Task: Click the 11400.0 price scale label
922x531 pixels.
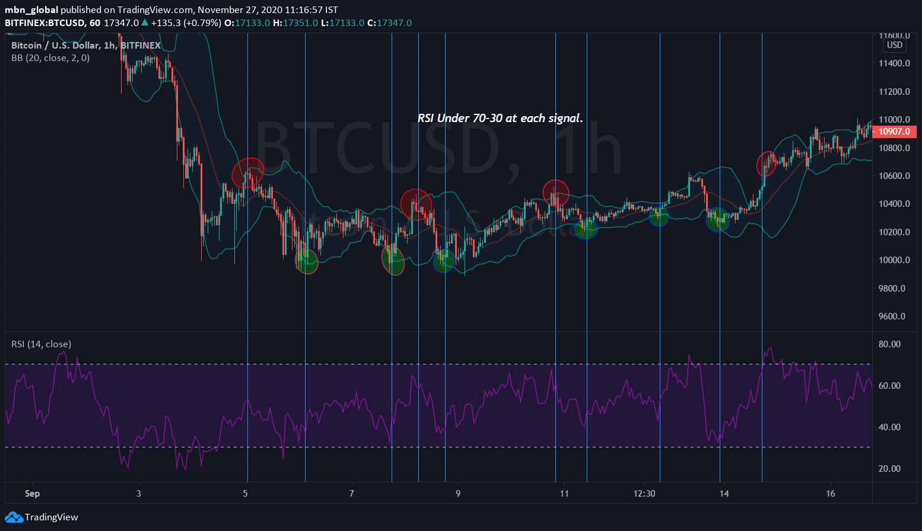Action: coord(894,63)
